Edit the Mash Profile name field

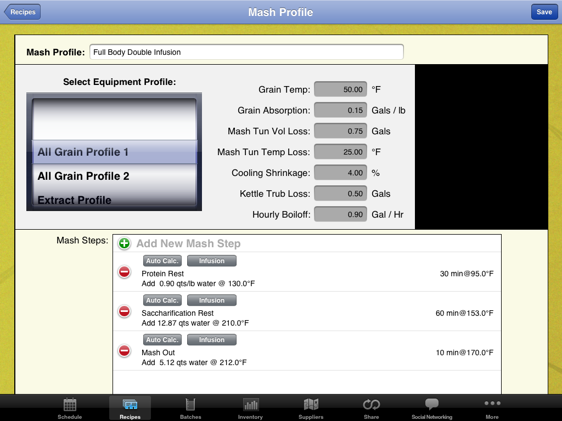(246, 52)
